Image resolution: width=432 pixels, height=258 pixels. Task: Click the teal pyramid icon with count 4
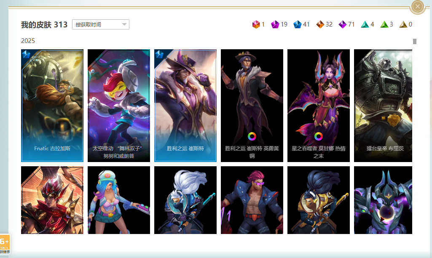(365, 24)
